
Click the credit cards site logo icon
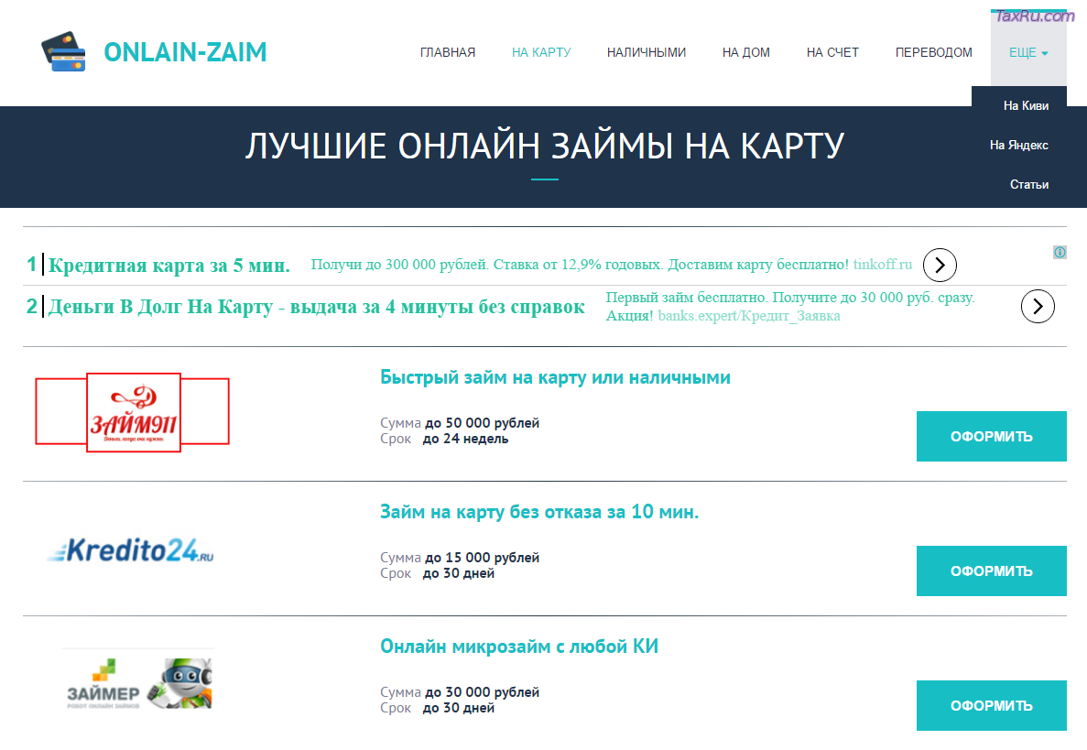[x=63, y=52]
